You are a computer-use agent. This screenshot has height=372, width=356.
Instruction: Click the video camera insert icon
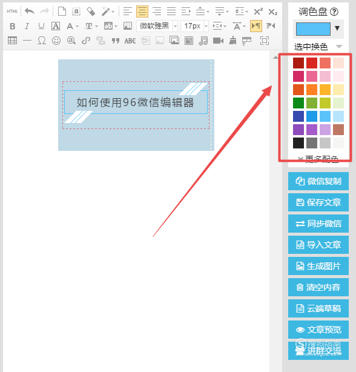point(218,41)
